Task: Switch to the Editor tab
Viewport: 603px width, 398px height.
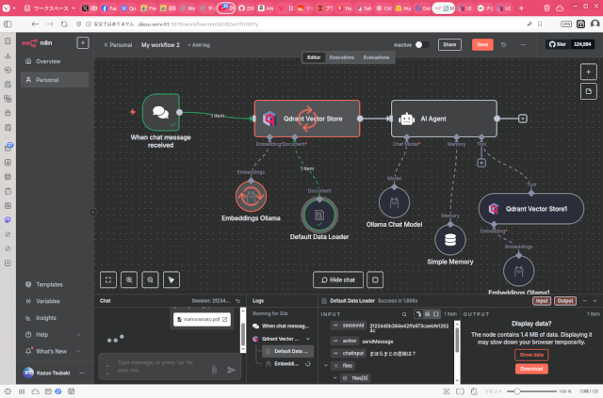Action: [314, 57]
